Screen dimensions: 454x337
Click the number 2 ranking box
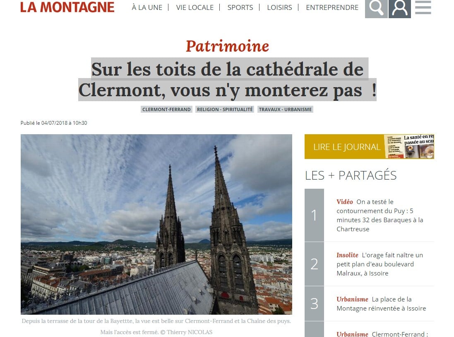pos(314,264)
